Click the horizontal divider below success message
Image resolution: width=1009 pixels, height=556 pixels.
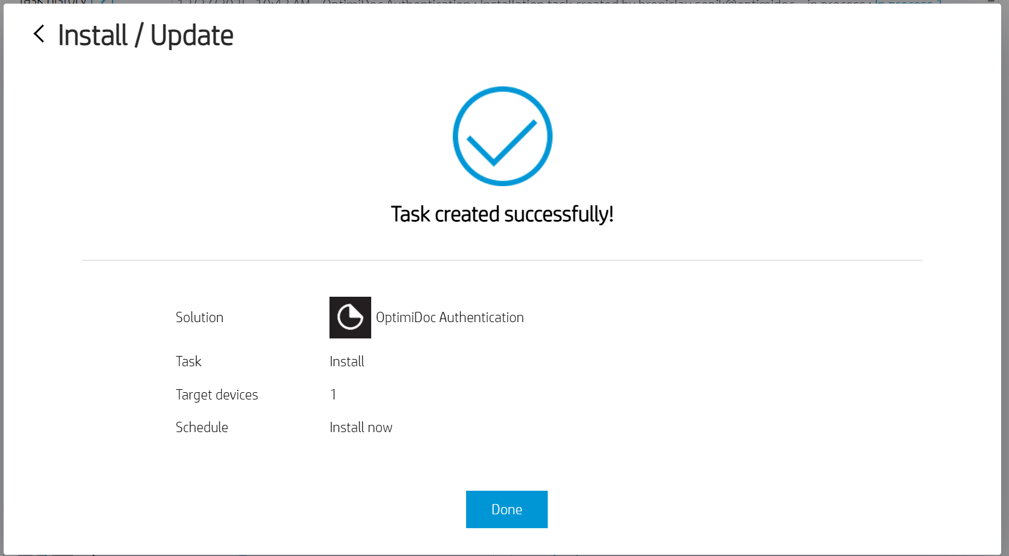click(x=502, y=260)
